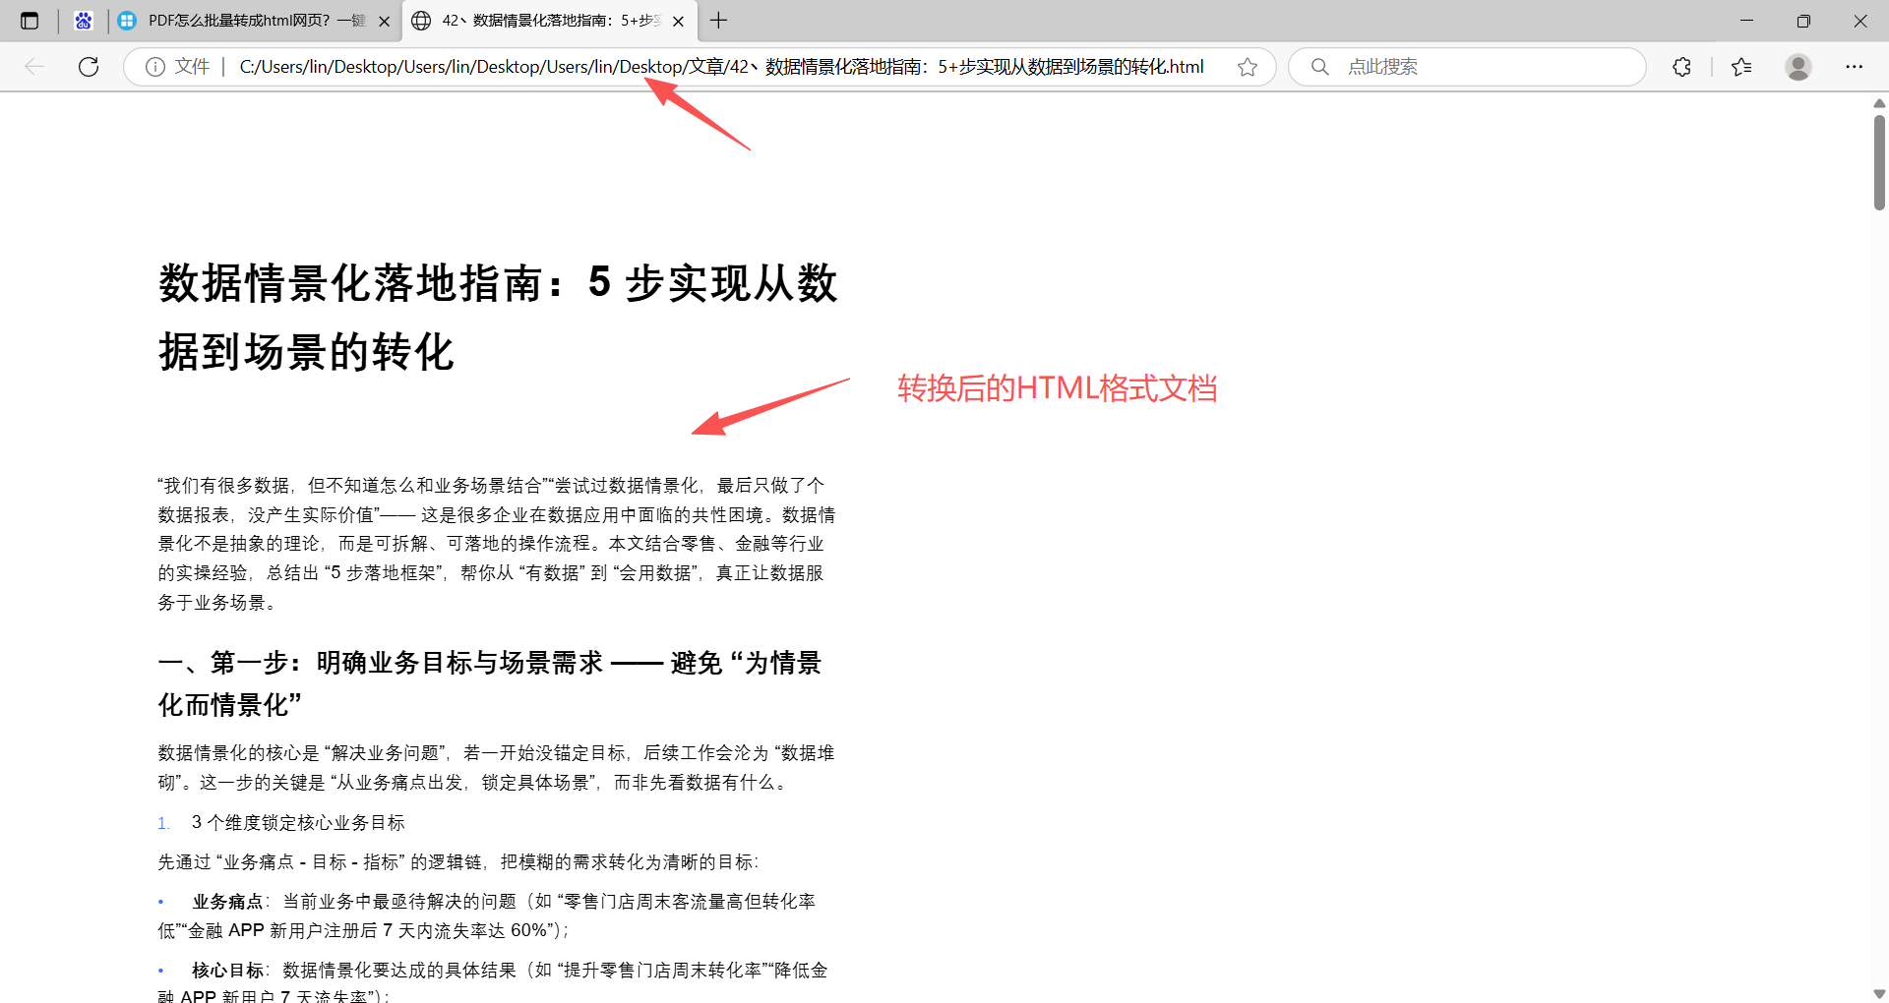Open Settings and more menu
This screenshot has height=1003, width=1889.
(1855, 66)
